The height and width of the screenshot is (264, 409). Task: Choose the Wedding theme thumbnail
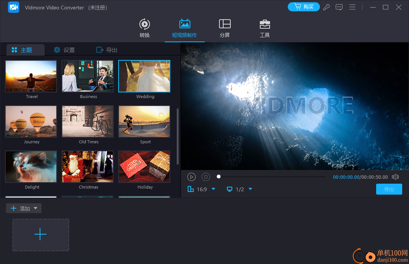pos(144,76)
